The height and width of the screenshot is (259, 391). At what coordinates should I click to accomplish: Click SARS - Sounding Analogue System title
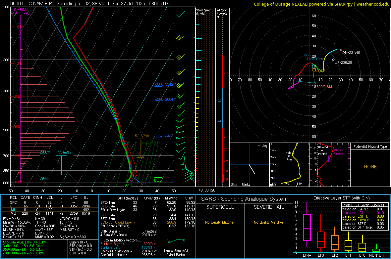[245, 199]
